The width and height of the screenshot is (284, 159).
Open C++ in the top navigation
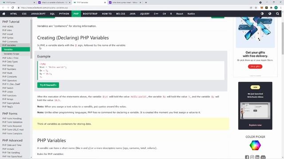point(156,14)
